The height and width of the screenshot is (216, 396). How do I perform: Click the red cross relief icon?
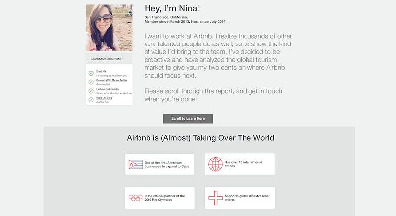point(215,198)
